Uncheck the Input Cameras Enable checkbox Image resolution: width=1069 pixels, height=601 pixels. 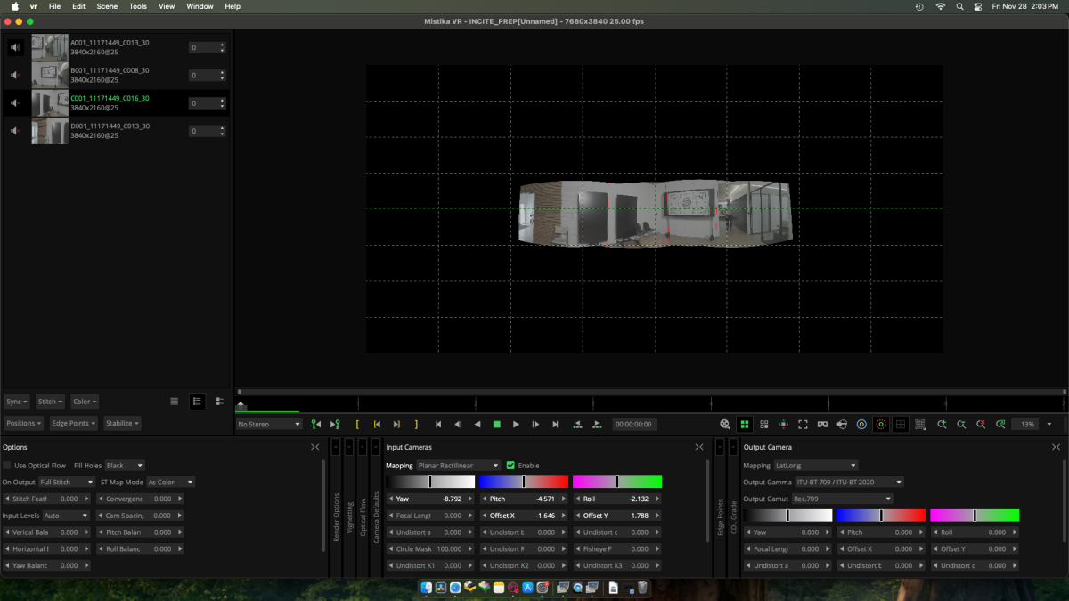[510, 466]
